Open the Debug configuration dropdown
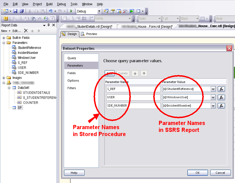 [99, 11]
